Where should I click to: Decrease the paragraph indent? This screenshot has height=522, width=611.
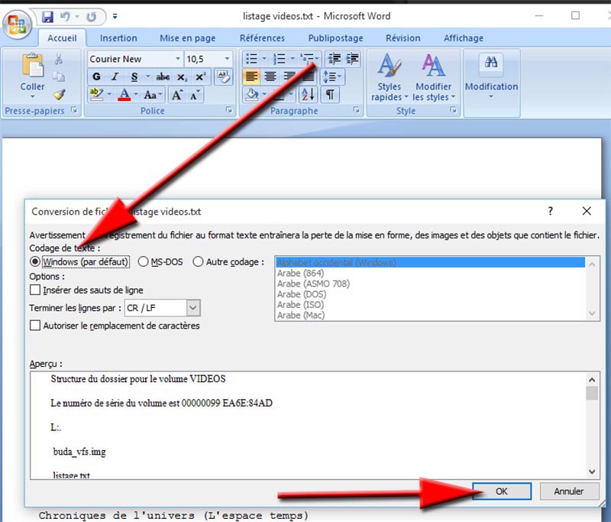[x=334, y=59]
